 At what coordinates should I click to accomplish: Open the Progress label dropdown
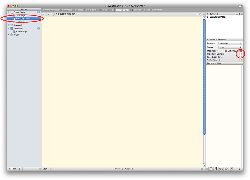coord(230,43)
